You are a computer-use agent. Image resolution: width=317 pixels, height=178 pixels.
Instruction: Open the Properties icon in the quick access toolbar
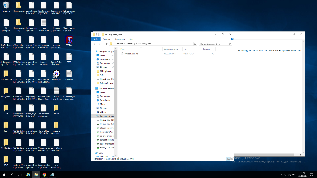coord(99,35)
